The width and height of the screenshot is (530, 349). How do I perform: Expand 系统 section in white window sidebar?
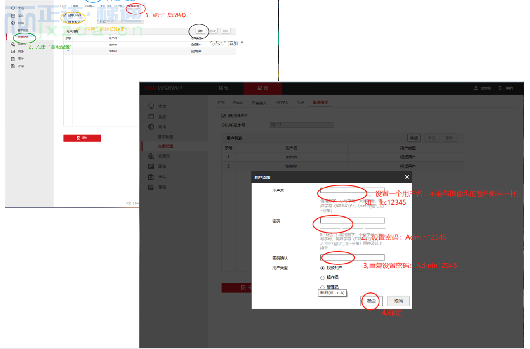coord(20,16)
